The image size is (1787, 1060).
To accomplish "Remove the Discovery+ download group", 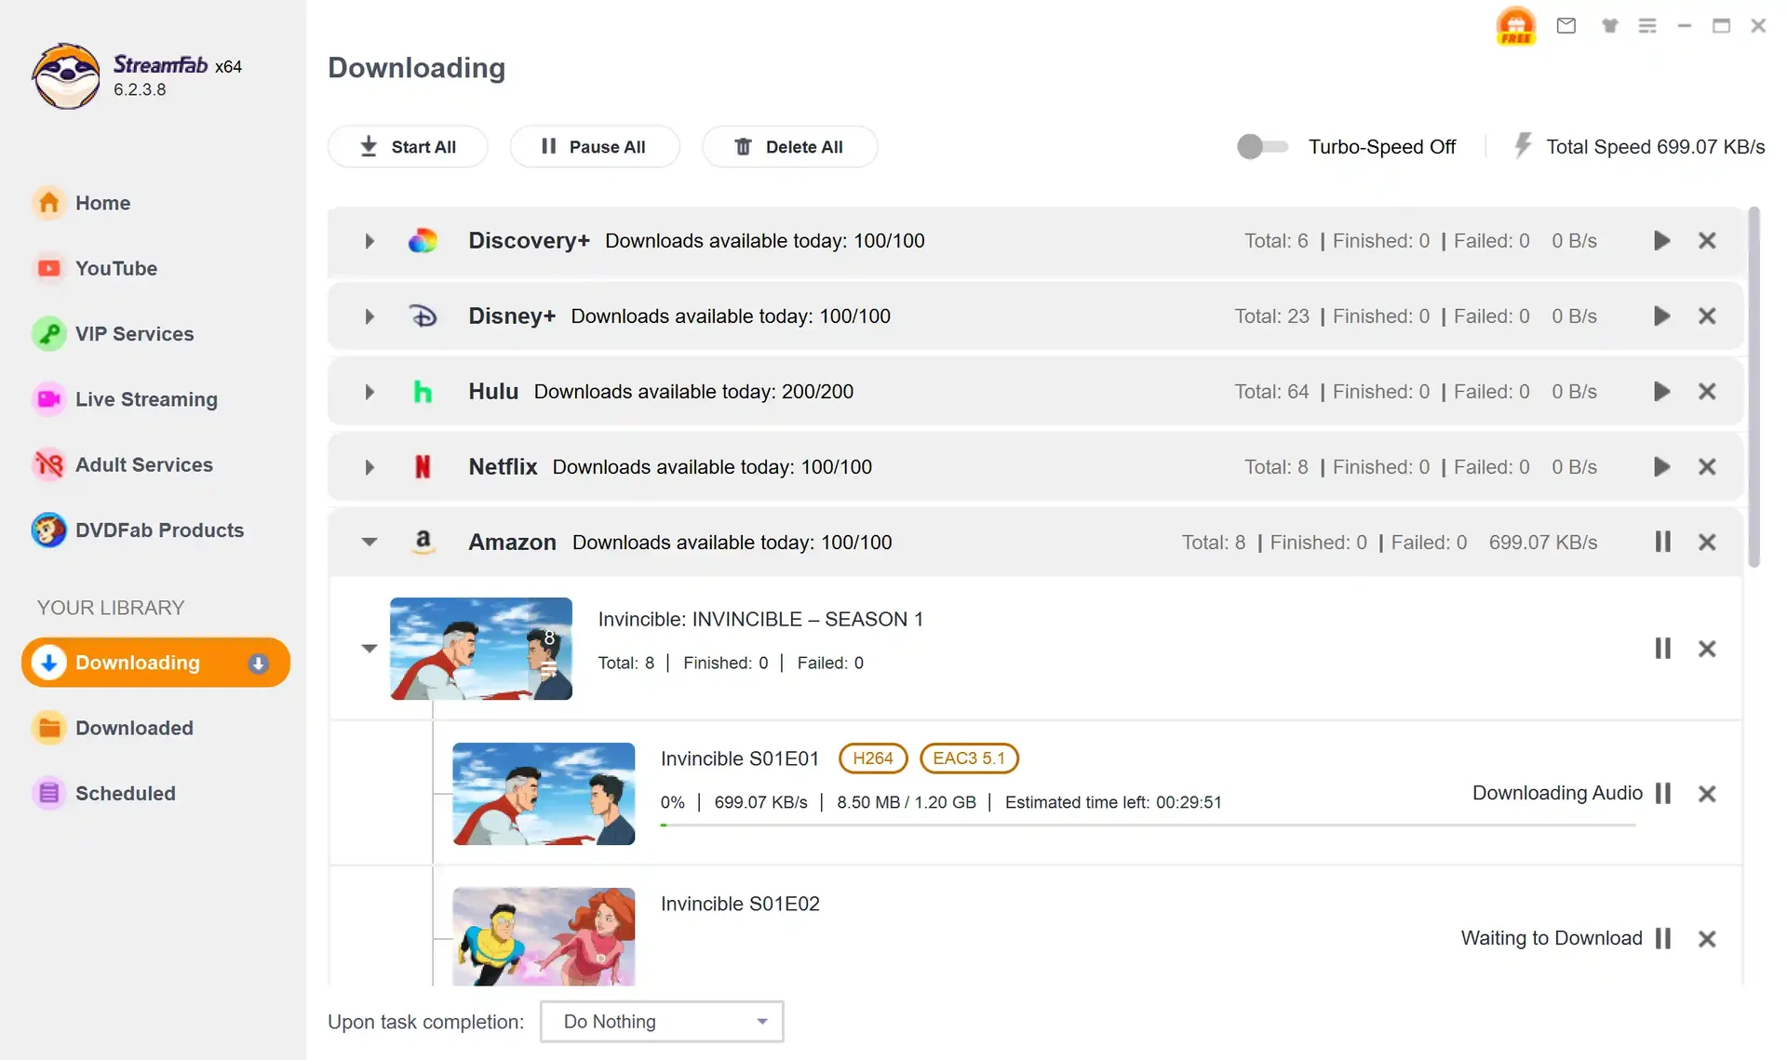I will tap(1707, 241).
